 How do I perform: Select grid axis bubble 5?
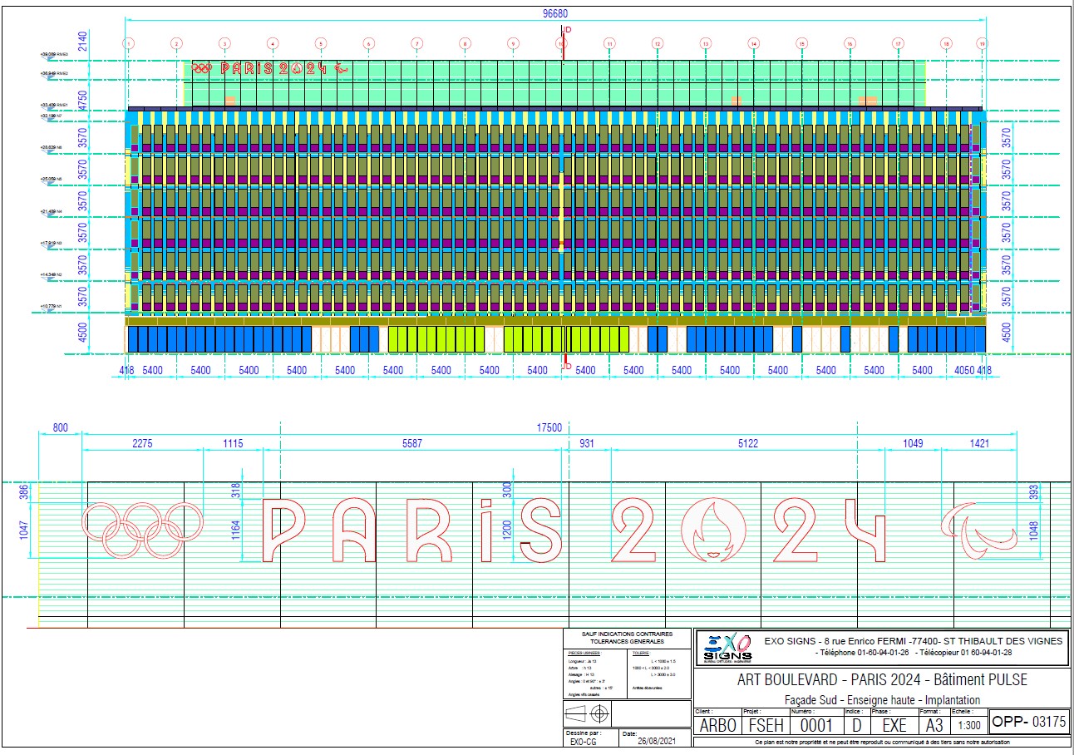(320, 42)
